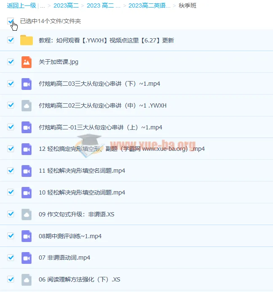Click 返回上一级 to go back up
Viewport: 273px width, 292px height.
click(21, 6)
